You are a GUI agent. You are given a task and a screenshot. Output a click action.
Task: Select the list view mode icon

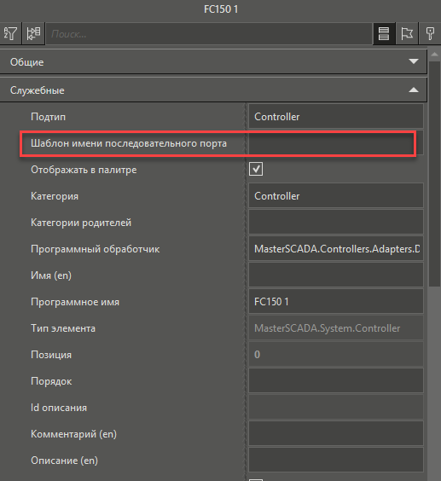click(x=384, y=33)
